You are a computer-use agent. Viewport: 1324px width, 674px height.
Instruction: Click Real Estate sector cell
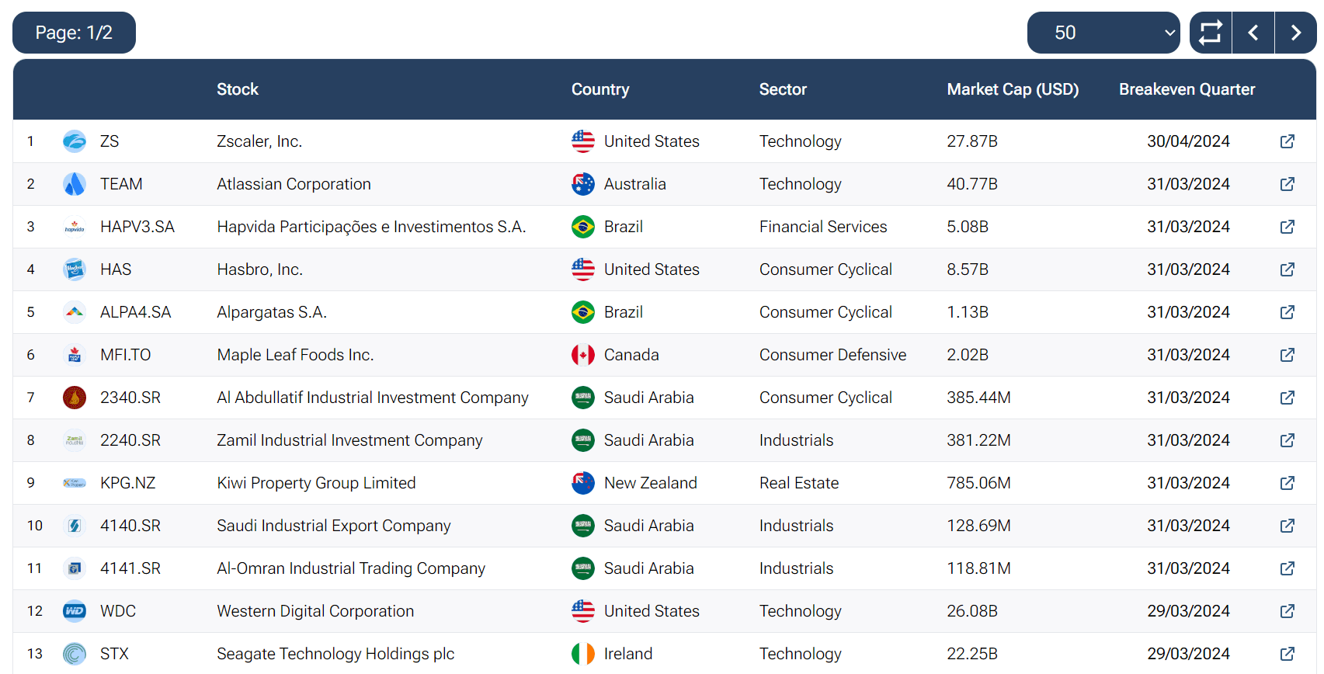click(799, 483)
